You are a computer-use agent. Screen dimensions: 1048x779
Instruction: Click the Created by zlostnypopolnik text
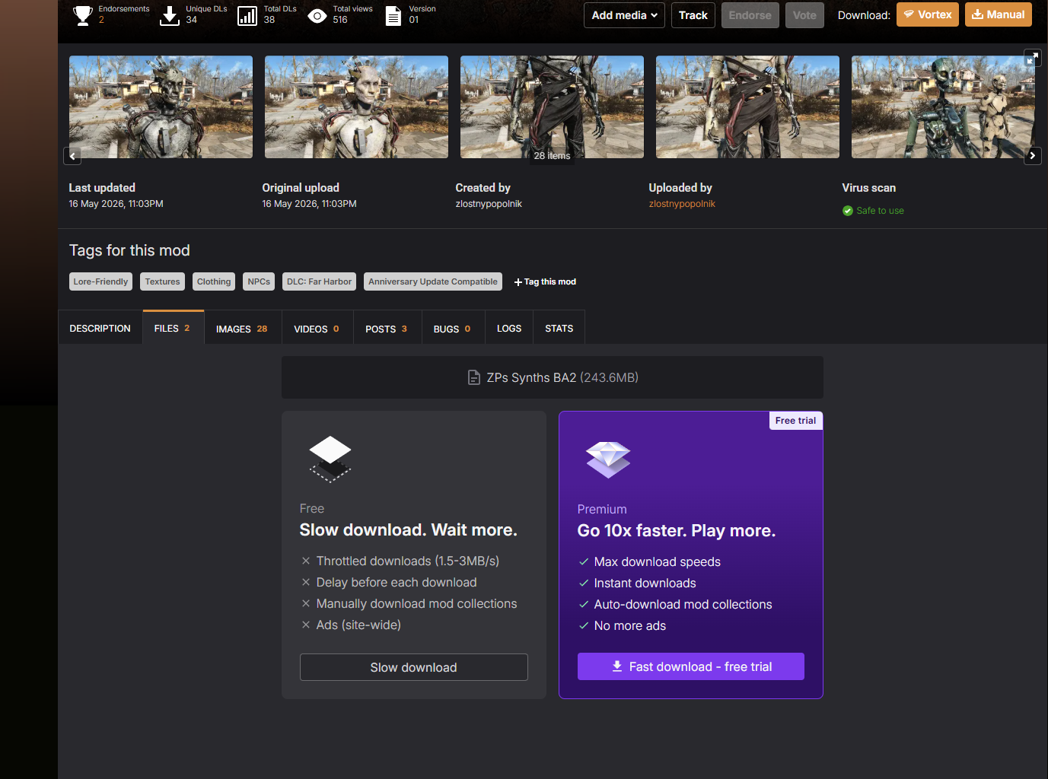[489, 204]
